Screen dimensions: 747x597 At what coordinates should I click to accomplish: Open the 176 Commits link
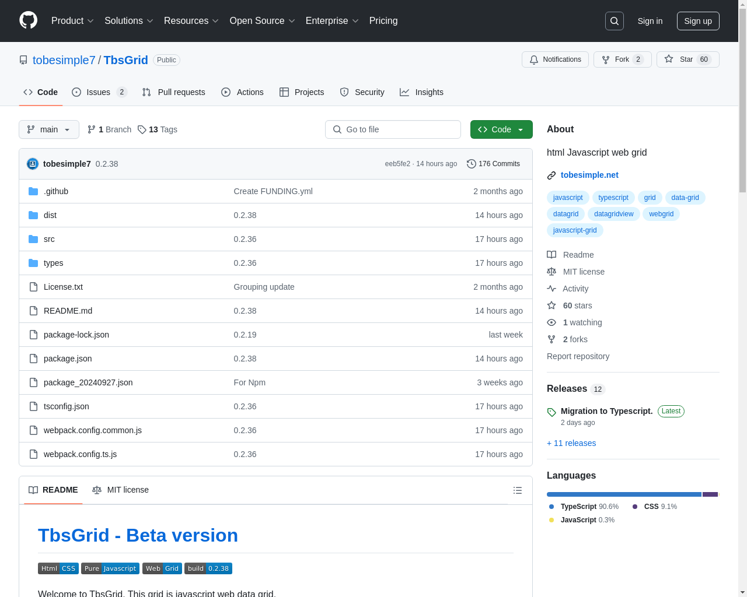pos(493,164)
